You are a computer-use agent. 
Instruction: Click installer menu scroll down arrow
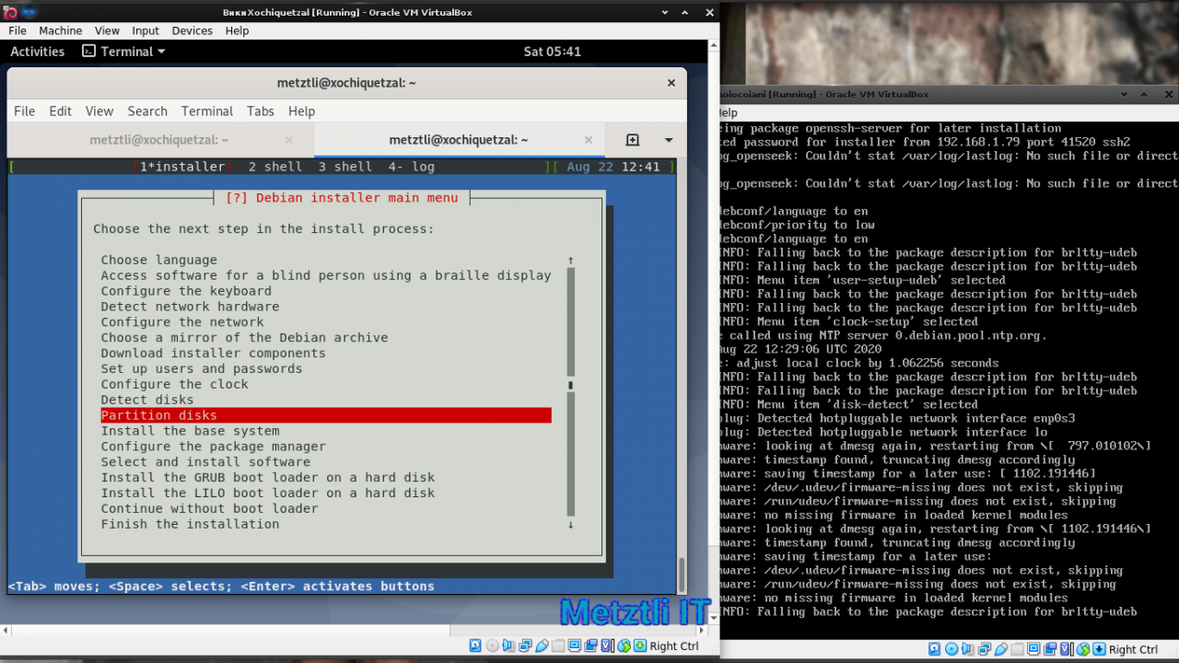571,525
